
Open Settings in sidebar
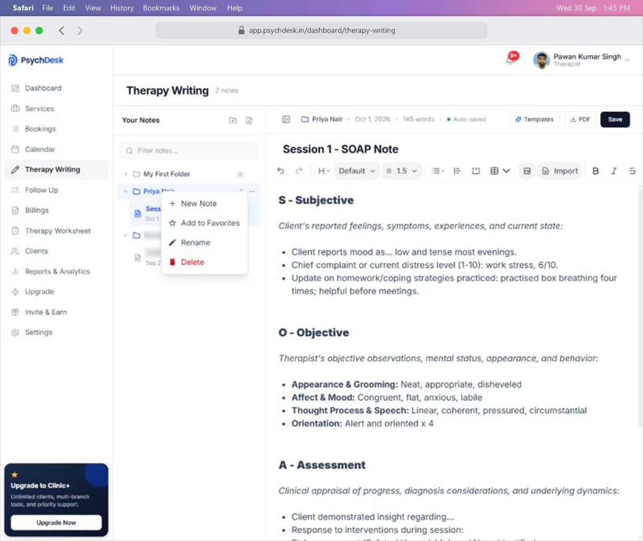pos(57,332)
